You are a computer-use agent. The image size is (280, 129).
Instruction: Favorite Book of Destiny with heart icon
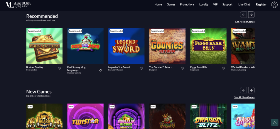point(60,69)
